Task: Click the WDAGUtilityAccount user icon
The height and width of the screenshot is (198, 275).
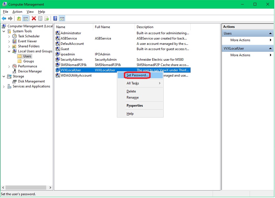Action: coord(58,75)
